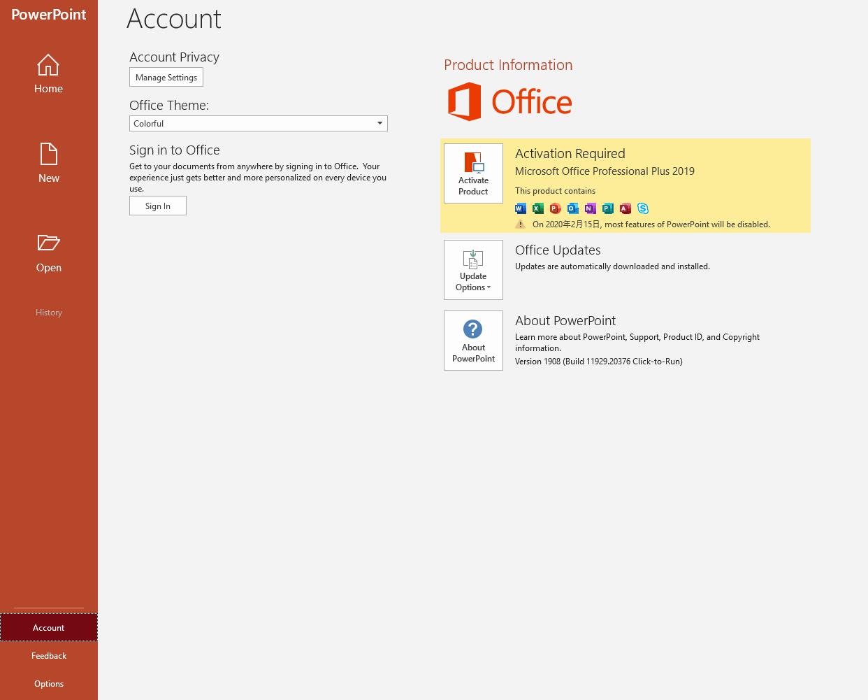
Task: Go to the Home page in sidebar
Action: point(48,74)
